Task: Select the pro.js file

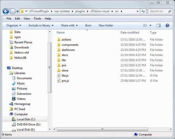Action: pyautogui.click(x=65, y=81)
